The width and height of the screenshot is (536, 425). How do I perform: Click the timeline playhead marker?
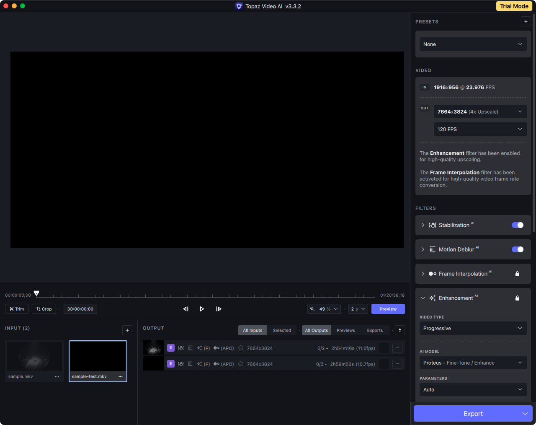tap(36, 293)
